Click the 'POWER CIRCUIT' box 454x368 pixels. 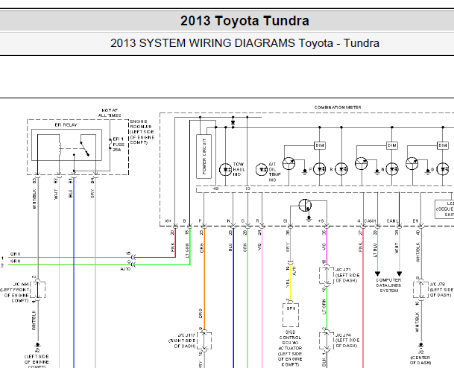coord(204,156)
